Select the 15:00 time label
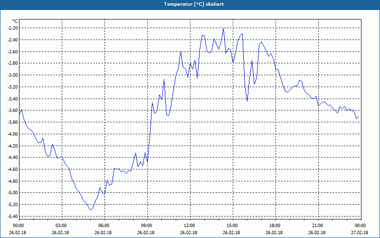This screenshot has width=380, height=238. click(x=233, y=226)
